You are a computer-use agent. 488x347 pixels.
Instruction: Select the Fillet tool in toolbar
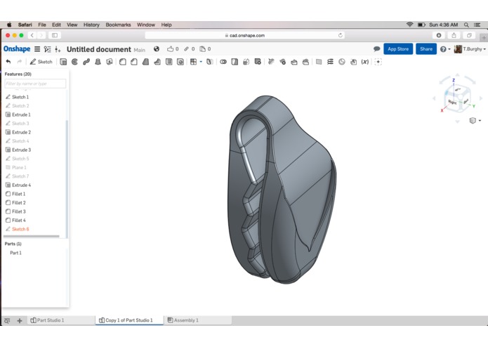123,62
